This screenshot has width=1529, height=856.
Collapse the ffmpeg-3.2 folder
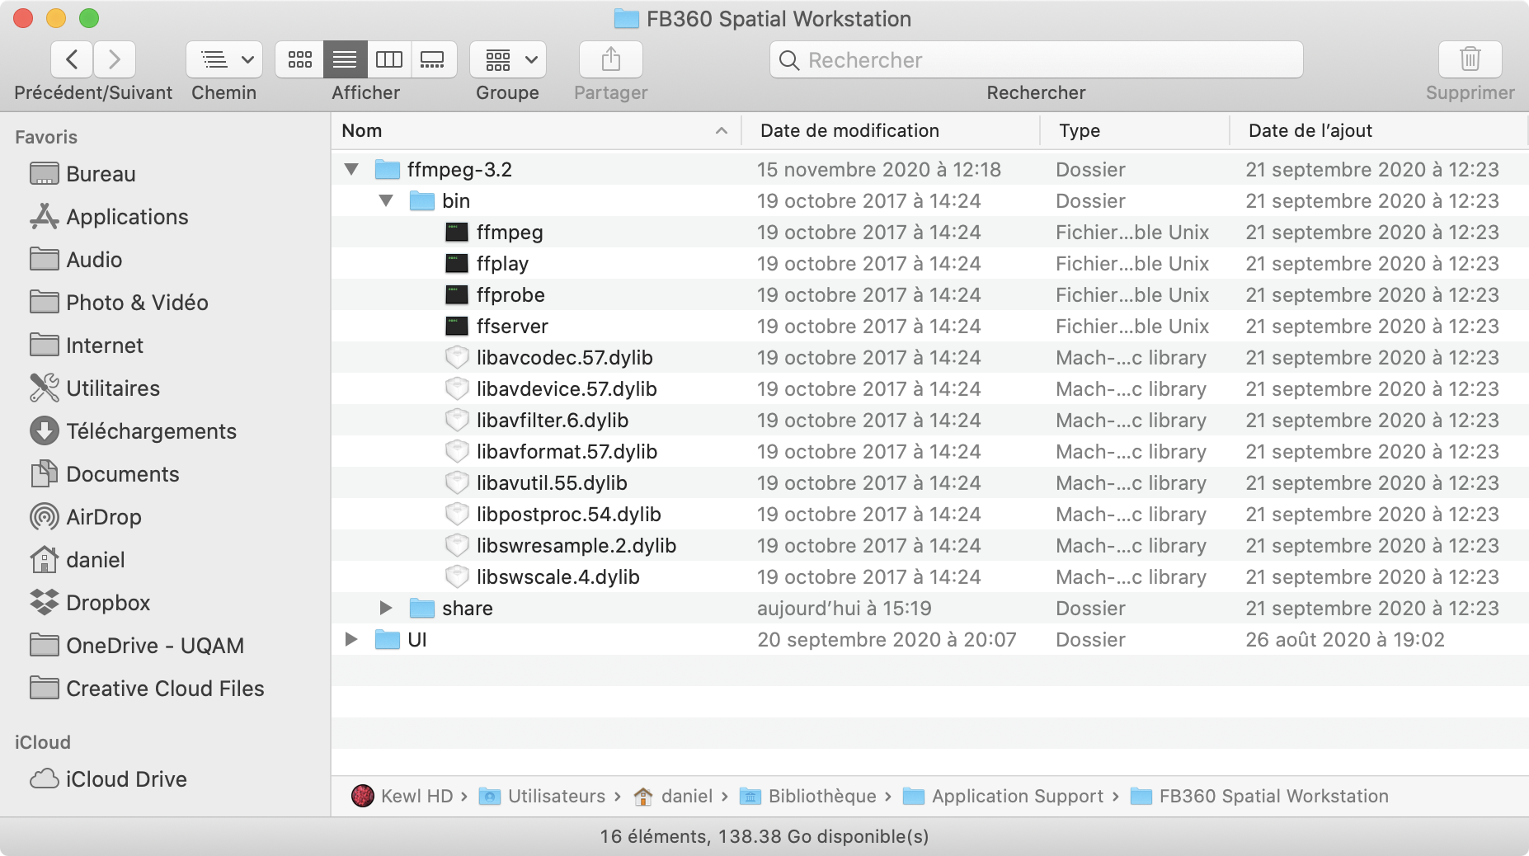pos(351,170)
